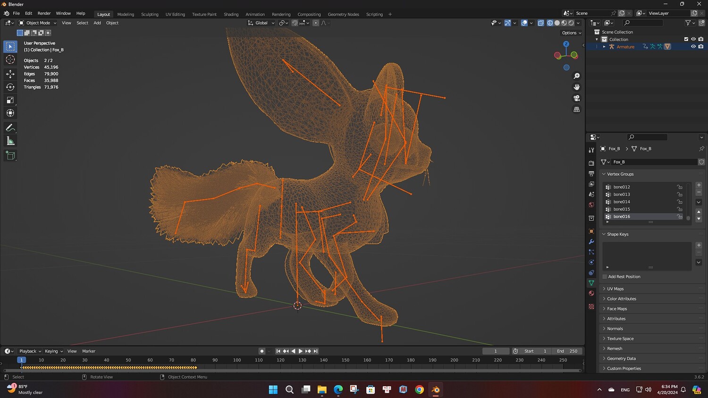Toggle camera view in the viewport
The width and height of the screenshot is (708, 398).
576,98
